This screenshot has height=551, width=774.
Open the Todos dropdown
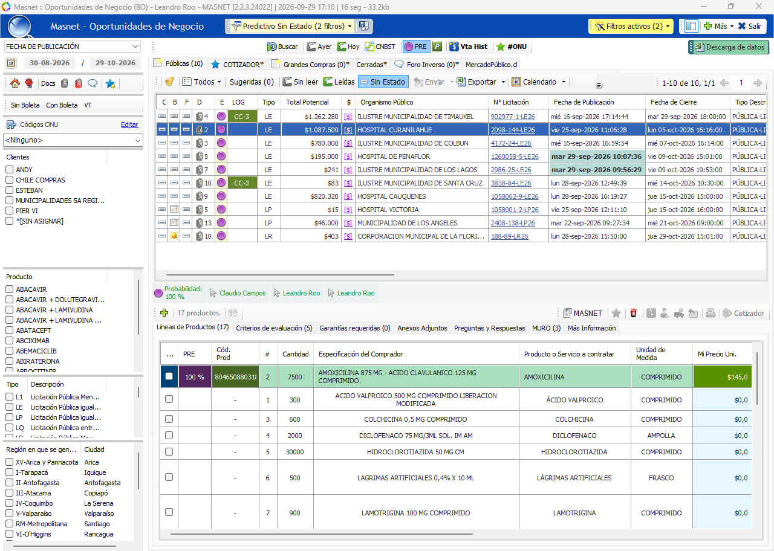coord(201,82)
